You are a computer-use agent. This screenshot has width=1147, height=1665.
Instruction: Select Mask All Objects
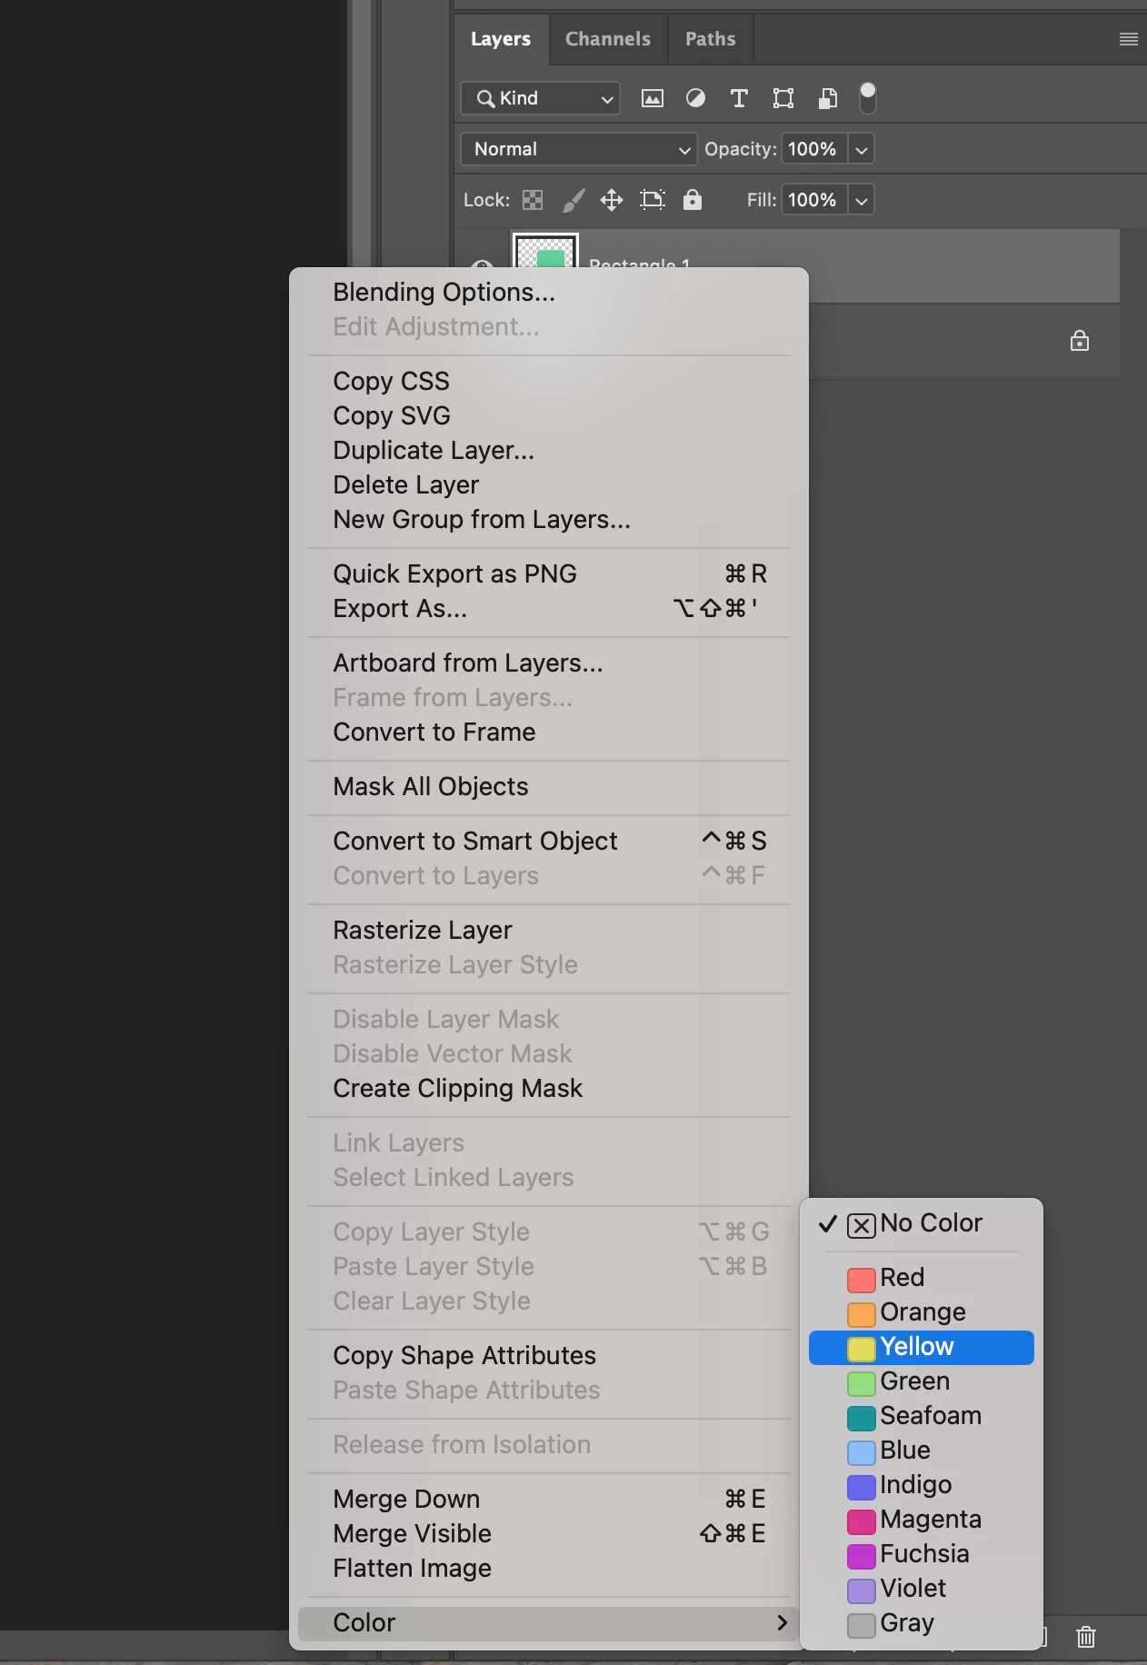[x=549, y=786]
